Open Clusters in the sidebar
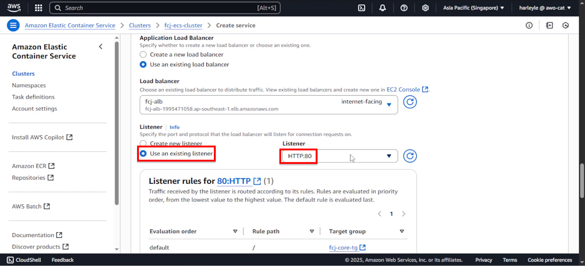The width and height of the screenshot is (585, 266). point(23,74)
